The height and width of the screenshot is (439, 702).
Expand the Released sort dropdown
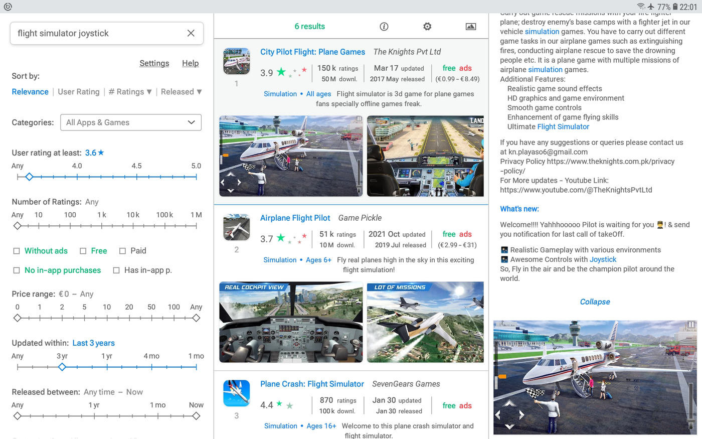pyautogui.click(x=182, y=92)
